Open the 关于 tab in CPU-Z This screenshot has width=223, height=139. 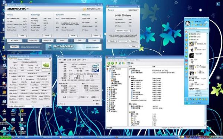[x=84, y=60]
